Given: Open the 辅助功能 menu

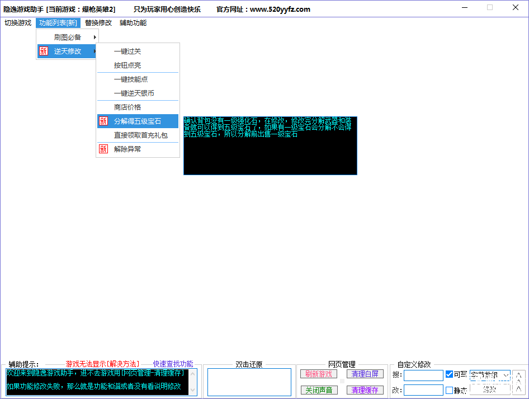Looking at the screenshot, I should (133, 23).
